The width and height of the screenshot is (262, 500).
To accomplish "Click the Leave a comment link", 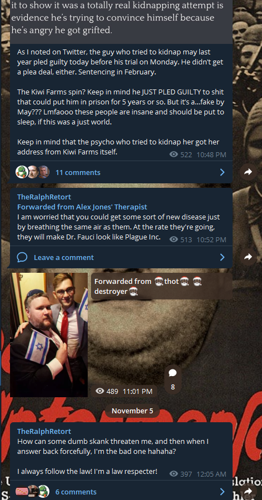I will point(64,257).
